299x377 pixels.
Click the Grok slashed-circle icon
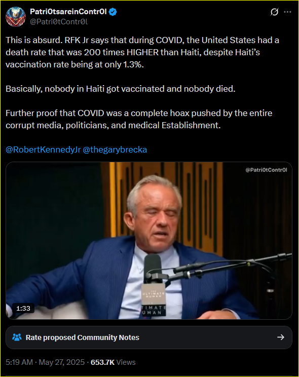(274, 12)
